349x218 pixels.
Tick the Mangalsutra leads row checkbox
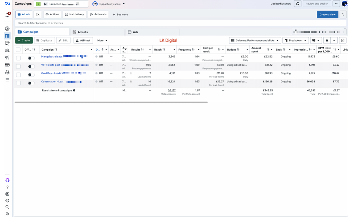click(18, 58)
